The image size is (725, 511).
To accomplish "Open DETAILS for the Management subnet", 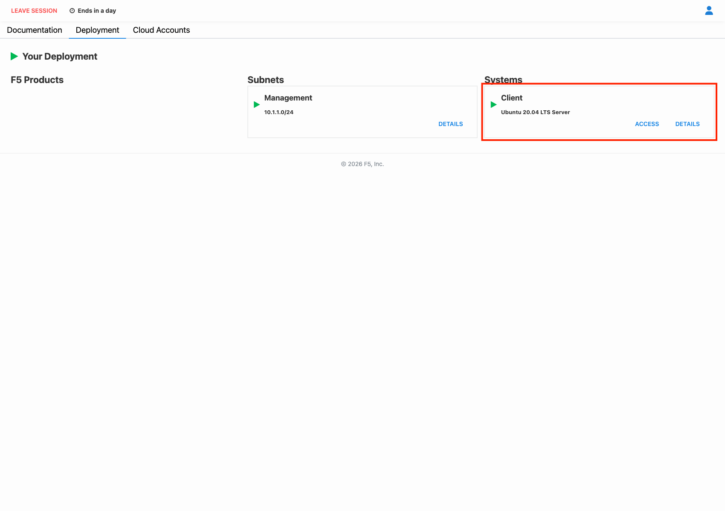I will (450, 124).
